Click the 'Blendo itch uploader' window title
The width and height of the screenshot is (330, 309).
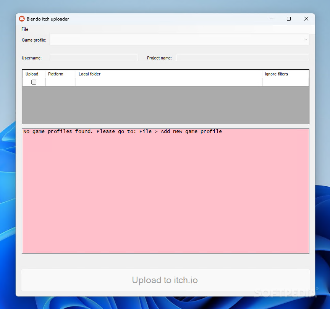[48, 19]
